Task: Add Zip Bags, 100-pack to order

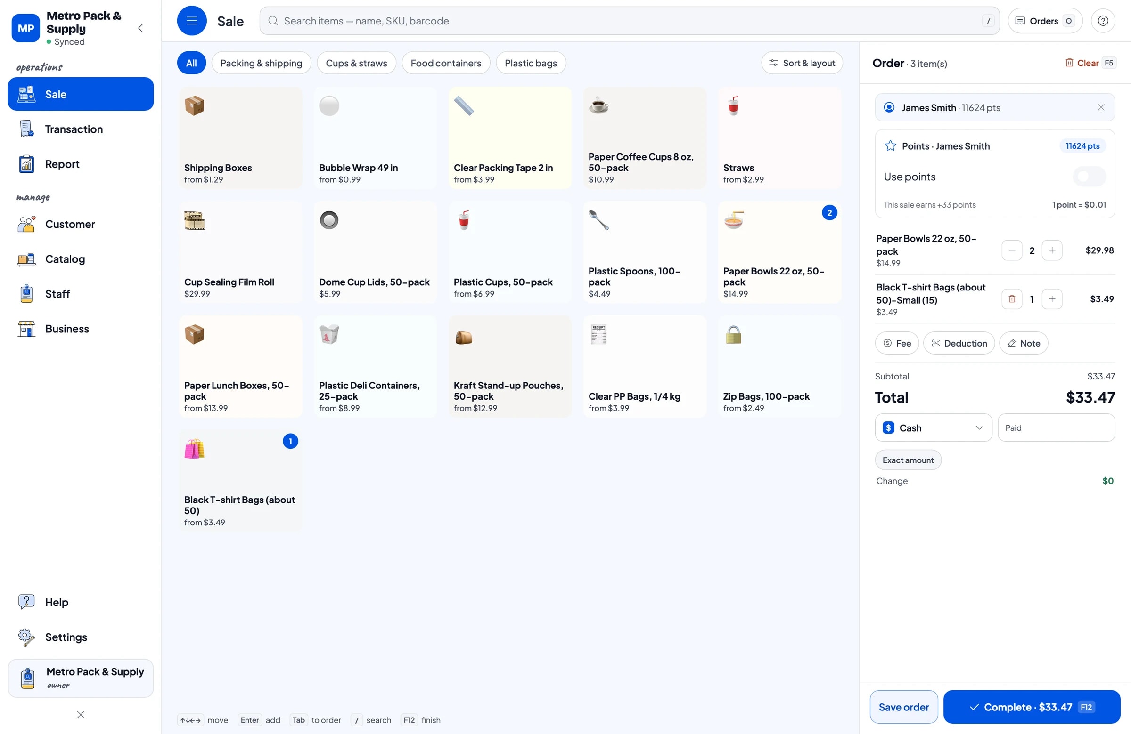Action: 779,366
